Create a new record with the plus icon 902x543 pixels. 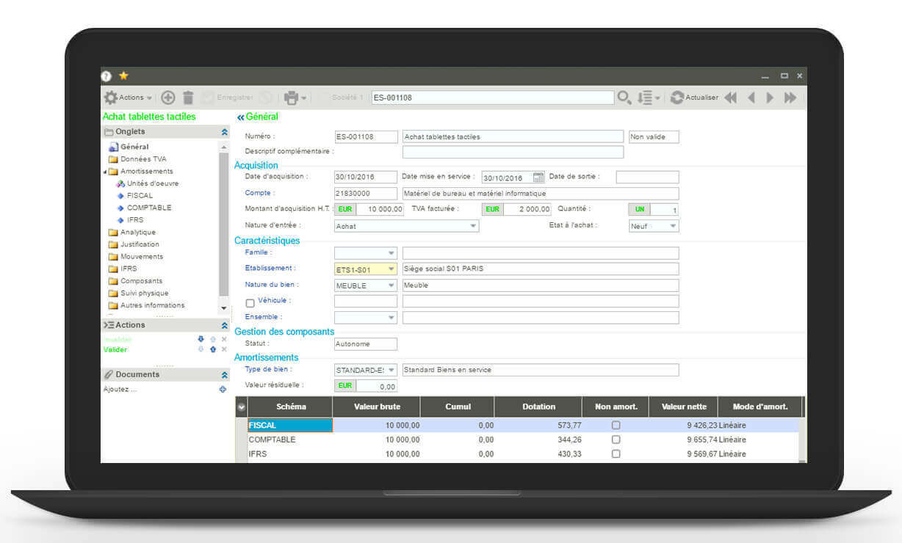167,97
